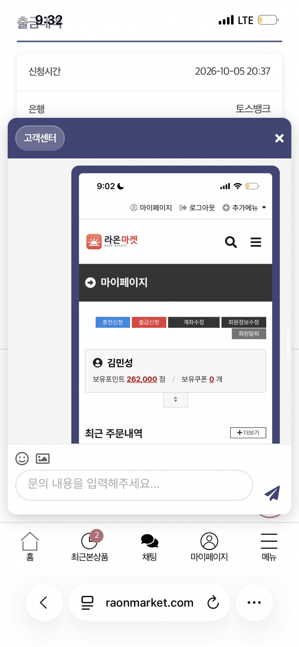Screen dimensions: 299x647
Task: Send the chat message with paper plane
Action: pyautogui.click(x=272, y=493)
